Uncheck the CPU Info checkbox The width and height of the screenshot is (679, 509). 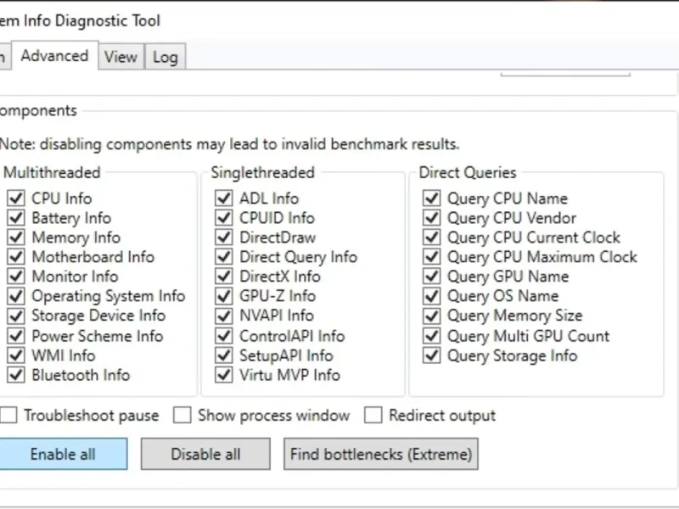click(x=15, y=199)
